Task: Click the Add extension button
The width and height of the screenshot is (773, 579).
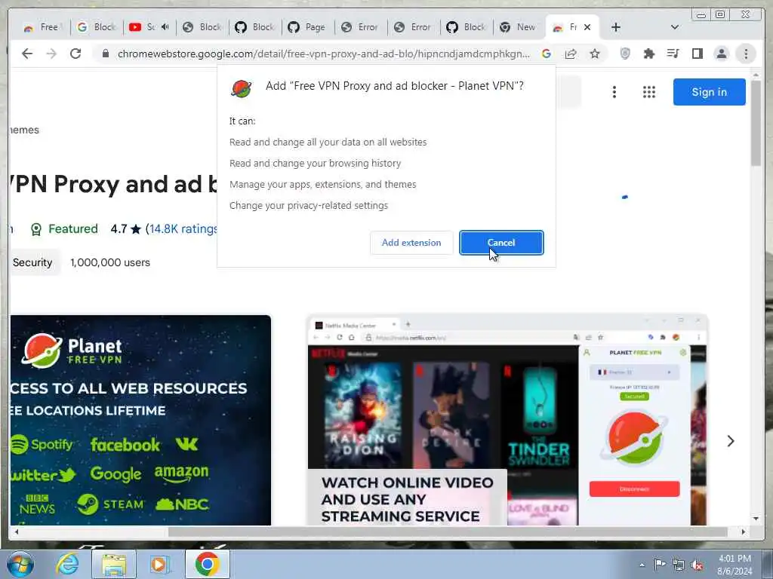Action: (x=411, y=243)
